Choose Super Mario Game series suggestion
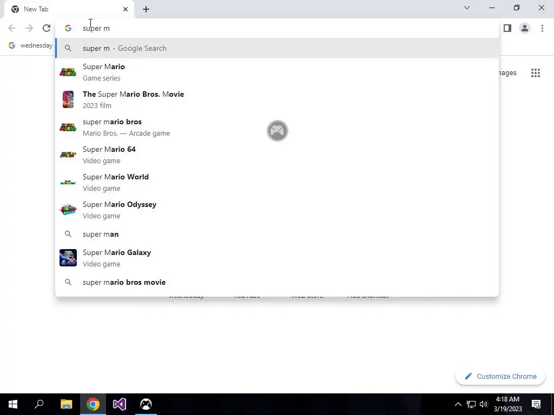The image size is (554, 415). [277, 72]
